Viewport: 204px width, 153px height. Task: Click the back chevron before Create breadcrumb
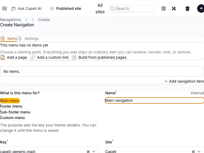33,20
